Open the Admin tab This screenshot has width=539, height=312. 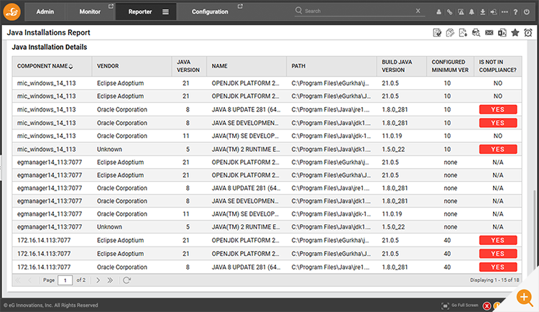45,12
